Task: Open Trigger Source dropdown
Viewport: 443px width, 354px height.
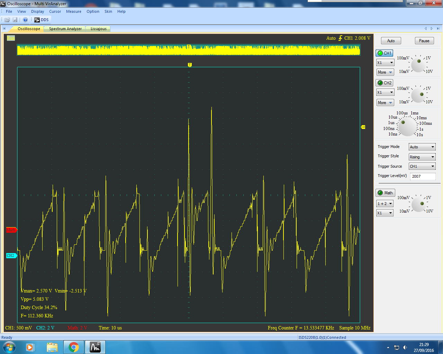Action: (x=422, y=166)
